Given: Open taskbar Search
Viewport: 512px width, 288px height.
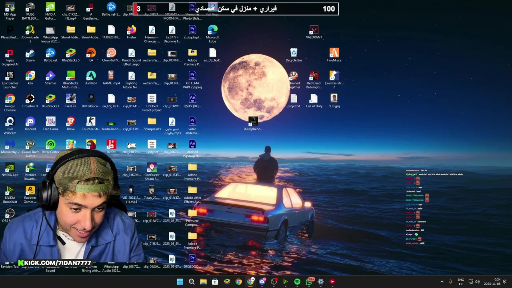Looking at the screenshot, I should pos(192,282).
